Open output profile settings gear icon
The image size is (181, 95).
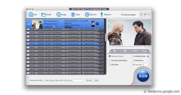tap(97, 24)
